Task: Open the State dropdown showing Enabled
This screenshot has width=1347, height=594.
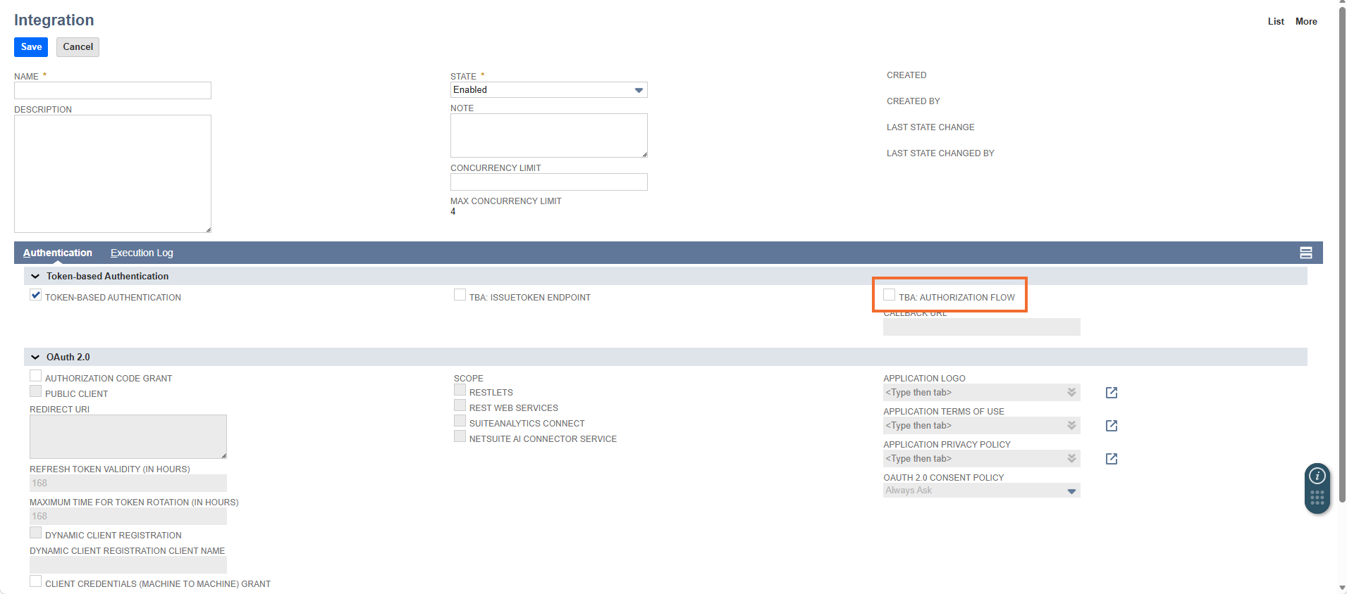Action: pos(548,90)
